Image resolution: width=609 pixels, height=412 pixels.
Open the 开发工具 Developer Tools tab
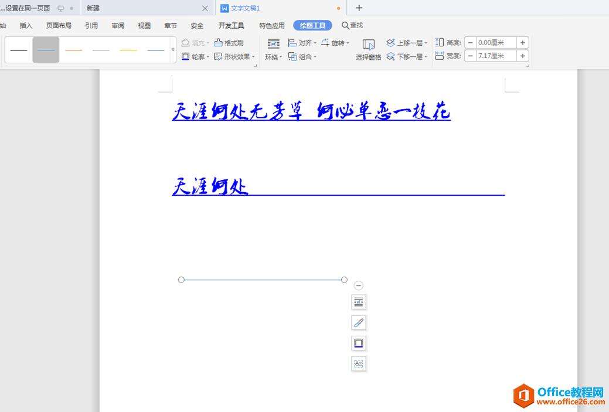pos(231,26)
